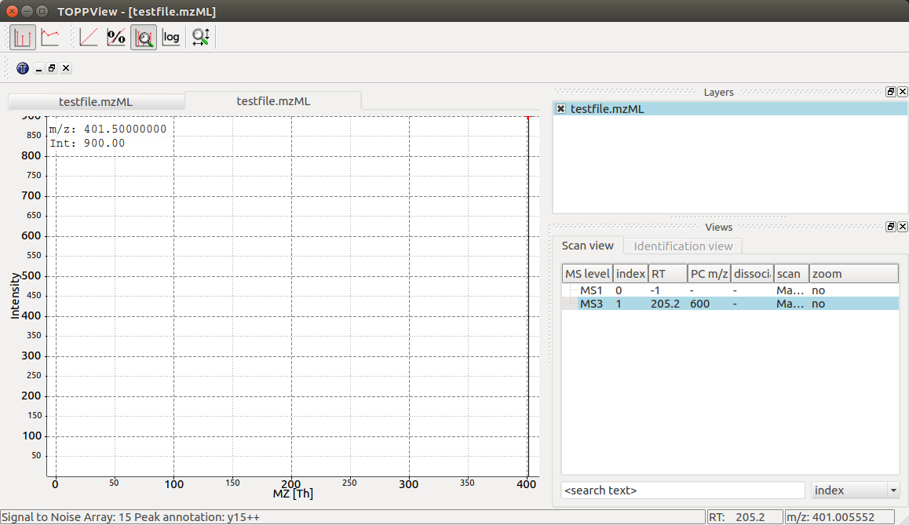Uncheck the testfile.mzML layer checkbox

click(560, 109)
